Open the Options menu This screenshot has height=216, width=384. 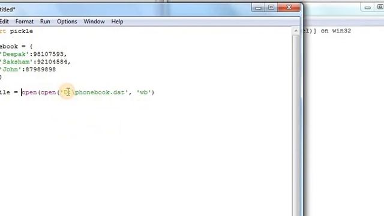67,22
